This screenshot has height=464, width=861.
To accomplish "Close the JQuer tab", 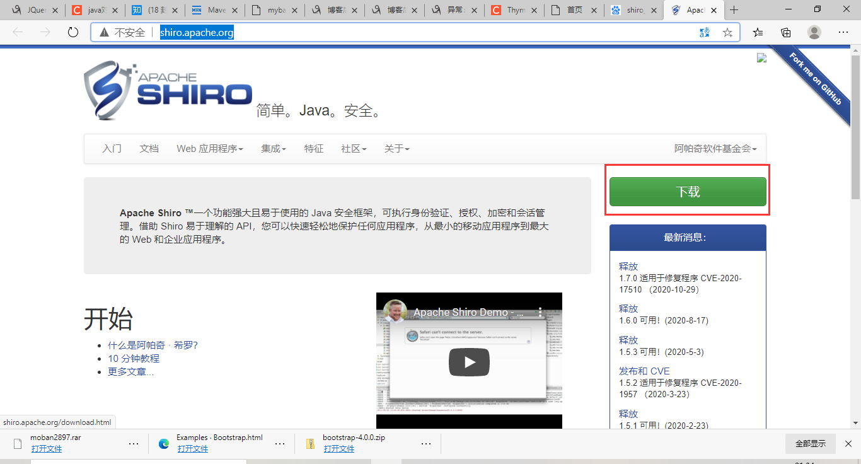I will click(x=55, y=10).
